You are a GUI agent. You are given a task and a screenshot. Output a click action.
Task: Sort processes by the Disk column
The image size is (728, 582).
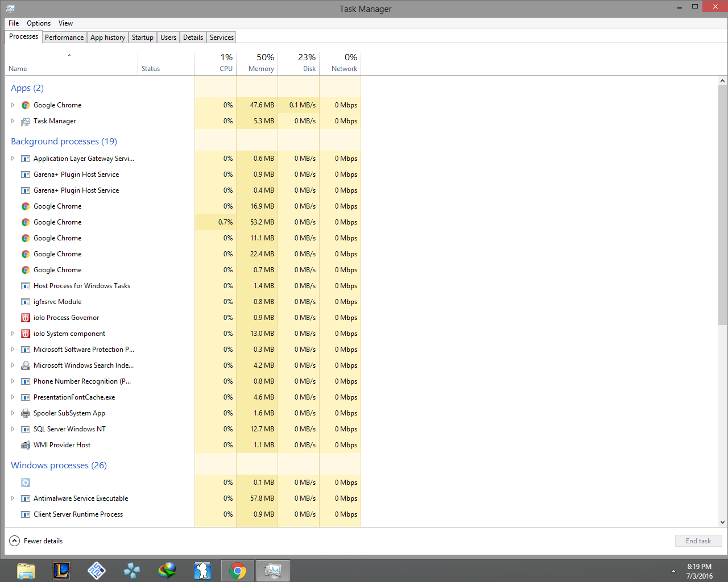point(299,63)
